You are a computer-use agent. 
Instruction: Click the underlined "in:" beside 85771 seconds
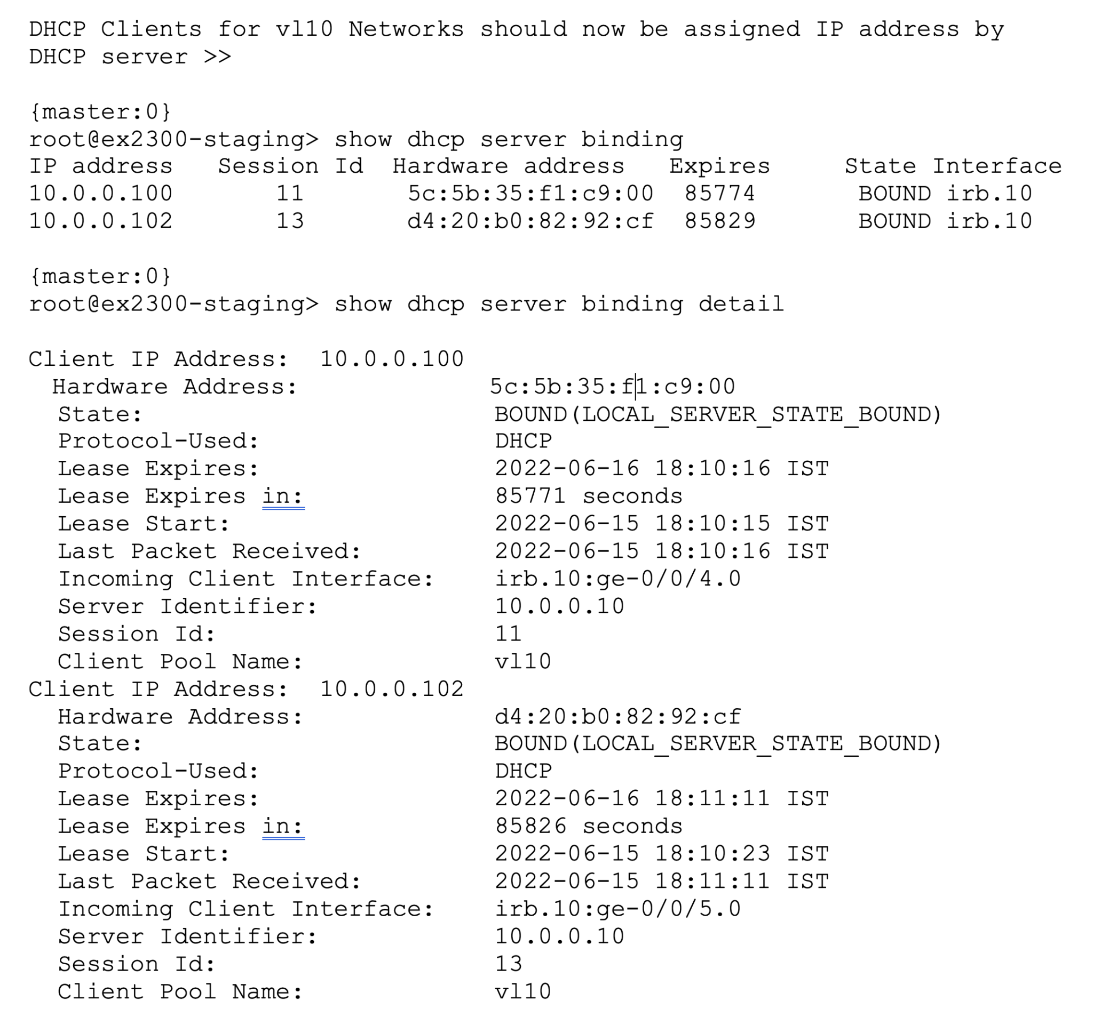point(283,496)
